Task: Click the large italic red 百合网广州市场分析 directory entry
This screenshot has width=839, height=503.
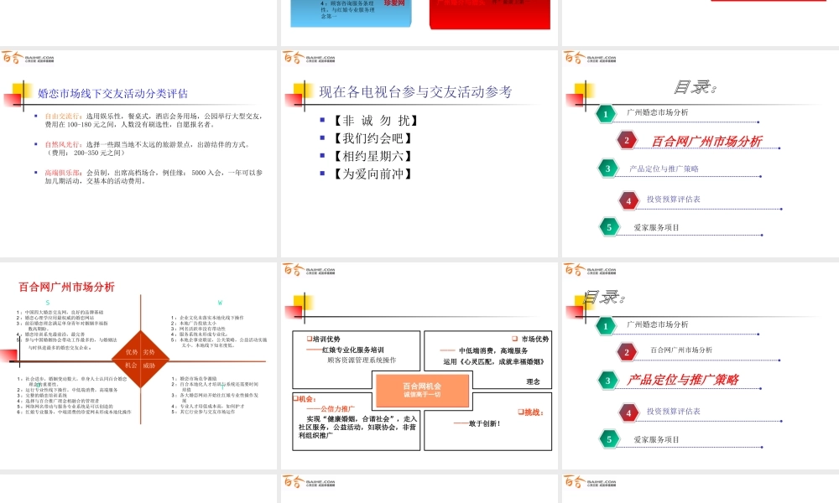Action: tap(706, 141)
